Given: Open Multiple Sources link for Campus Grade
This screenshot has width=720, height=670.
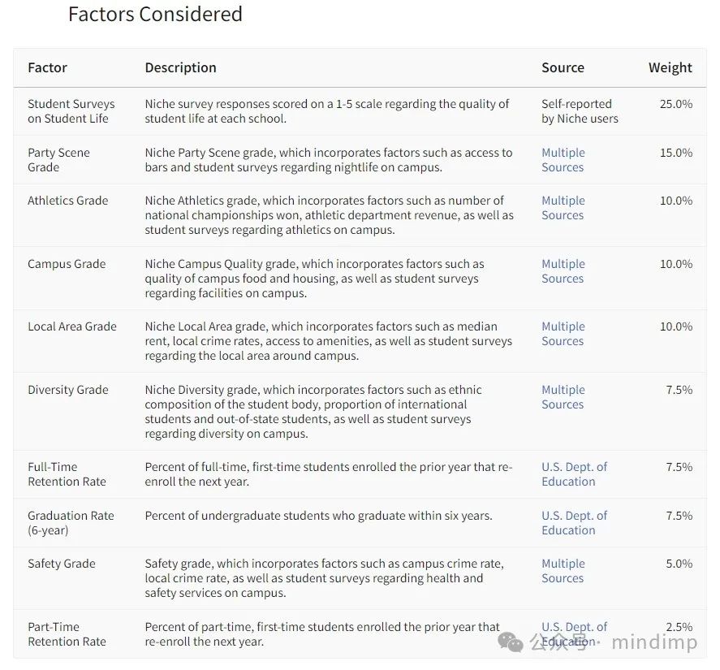Looking at the screenshot, I should click(x=563, y=271).
